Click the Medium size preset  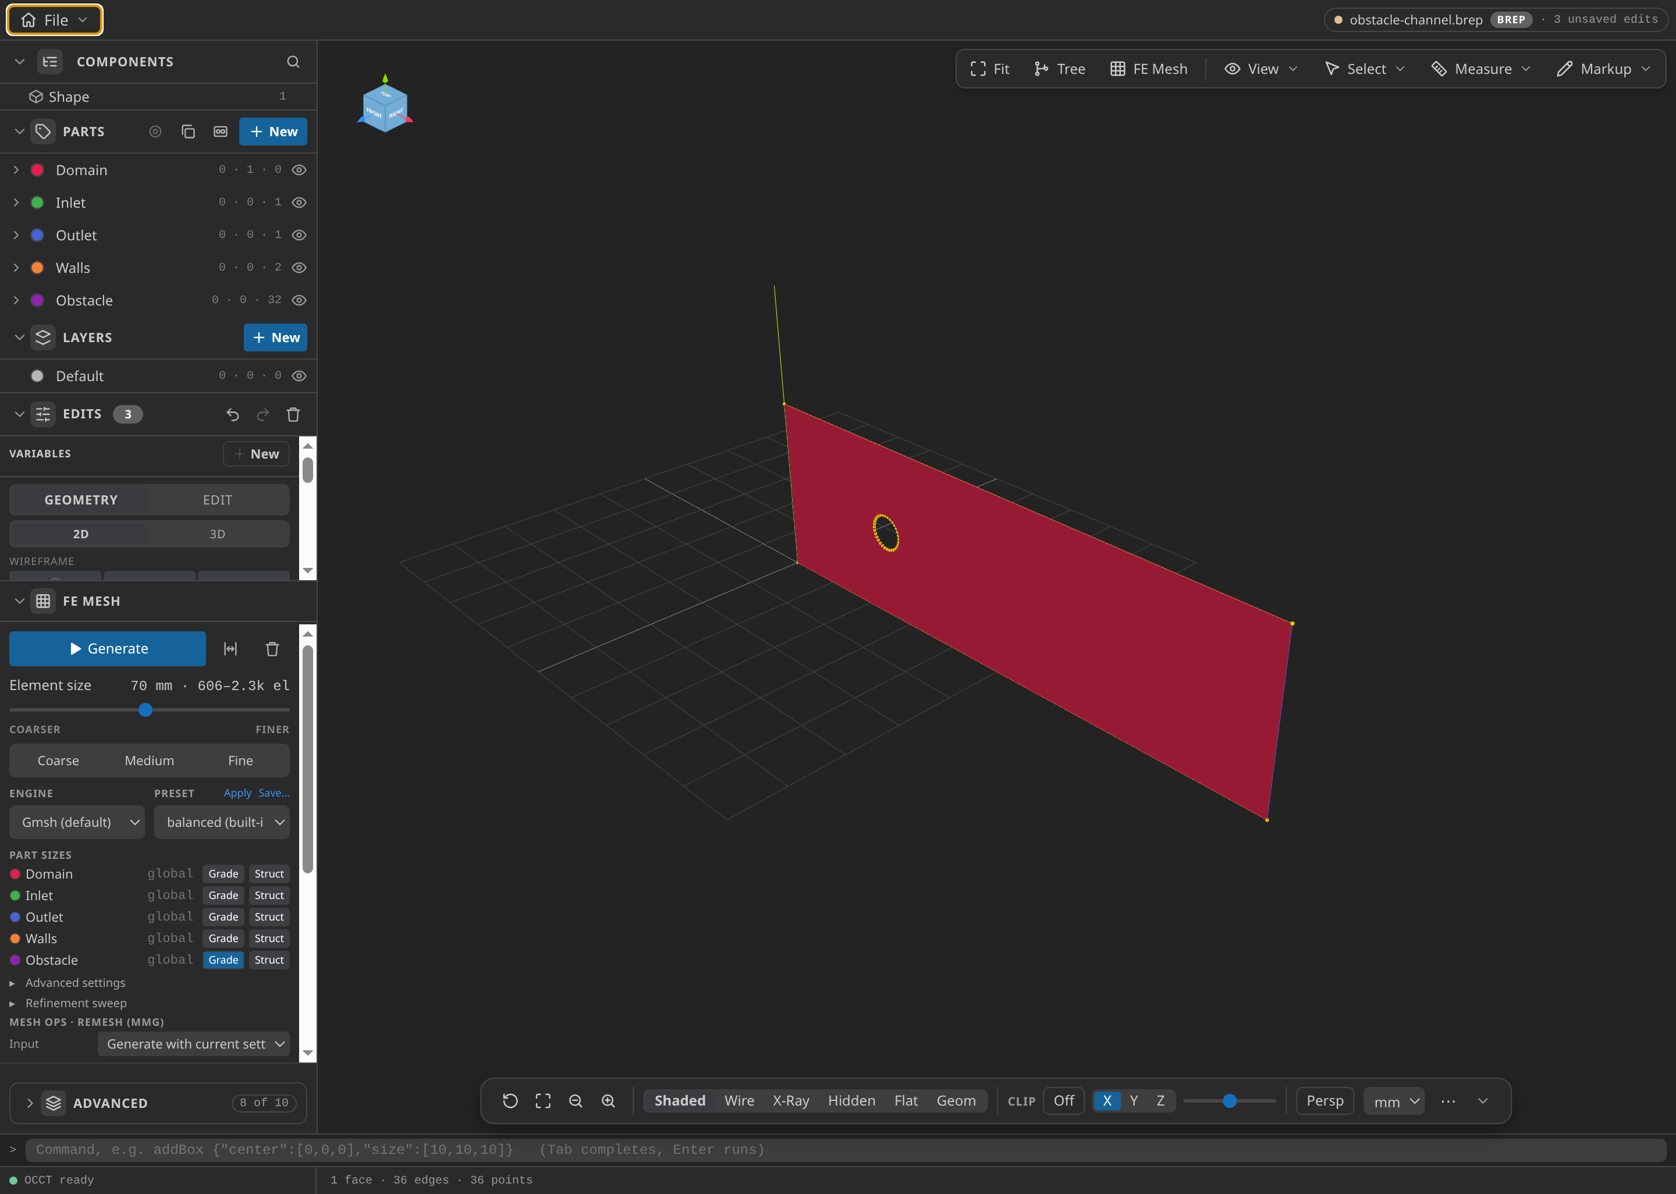click(149, 761)
